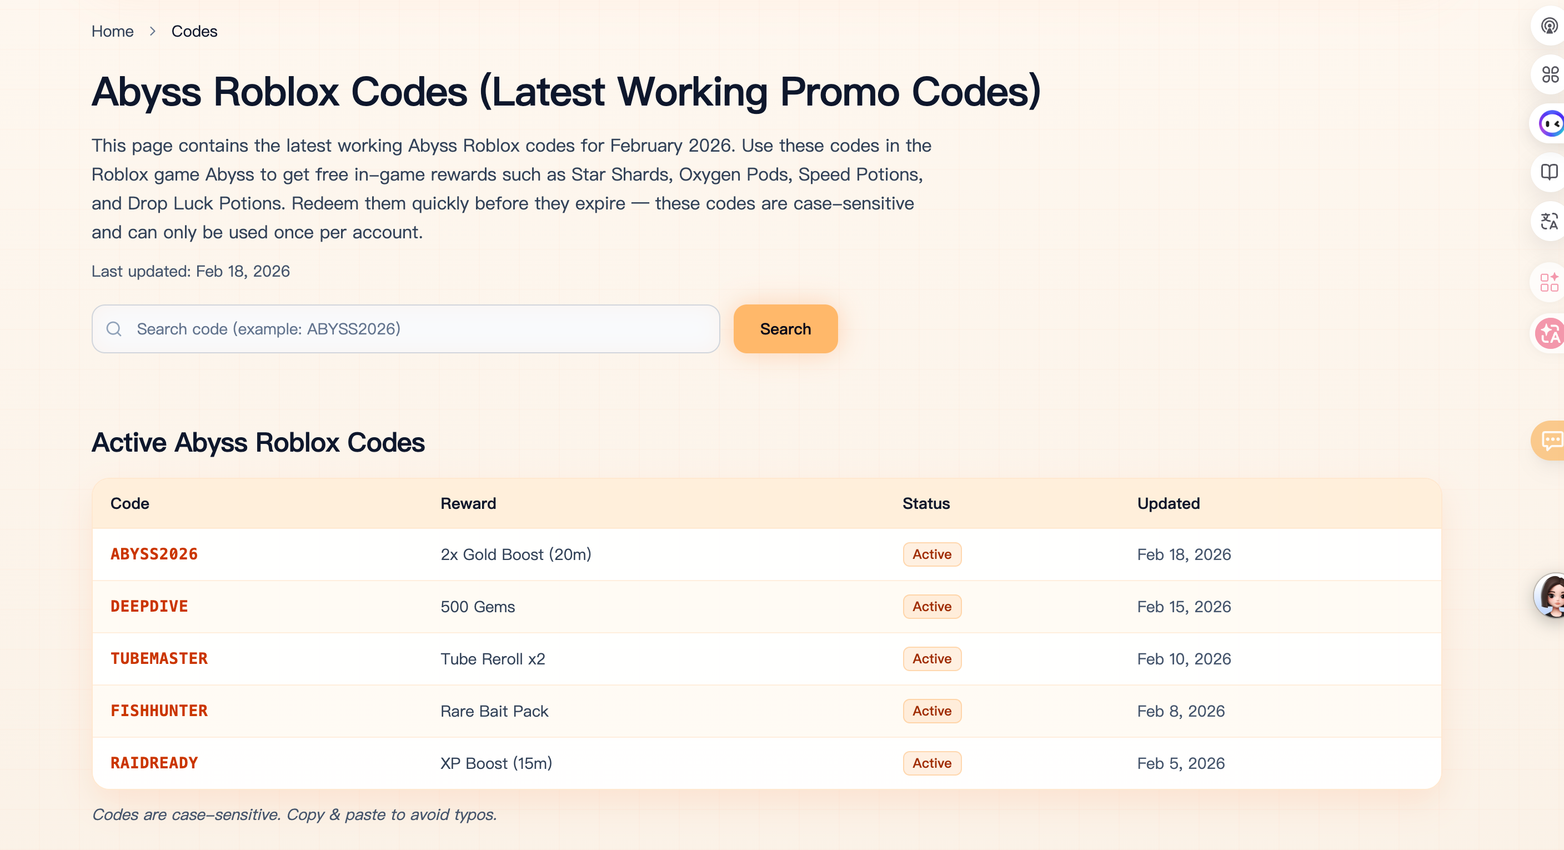
Task: Click the pink AI translate icon
Action: [1550, 333]
